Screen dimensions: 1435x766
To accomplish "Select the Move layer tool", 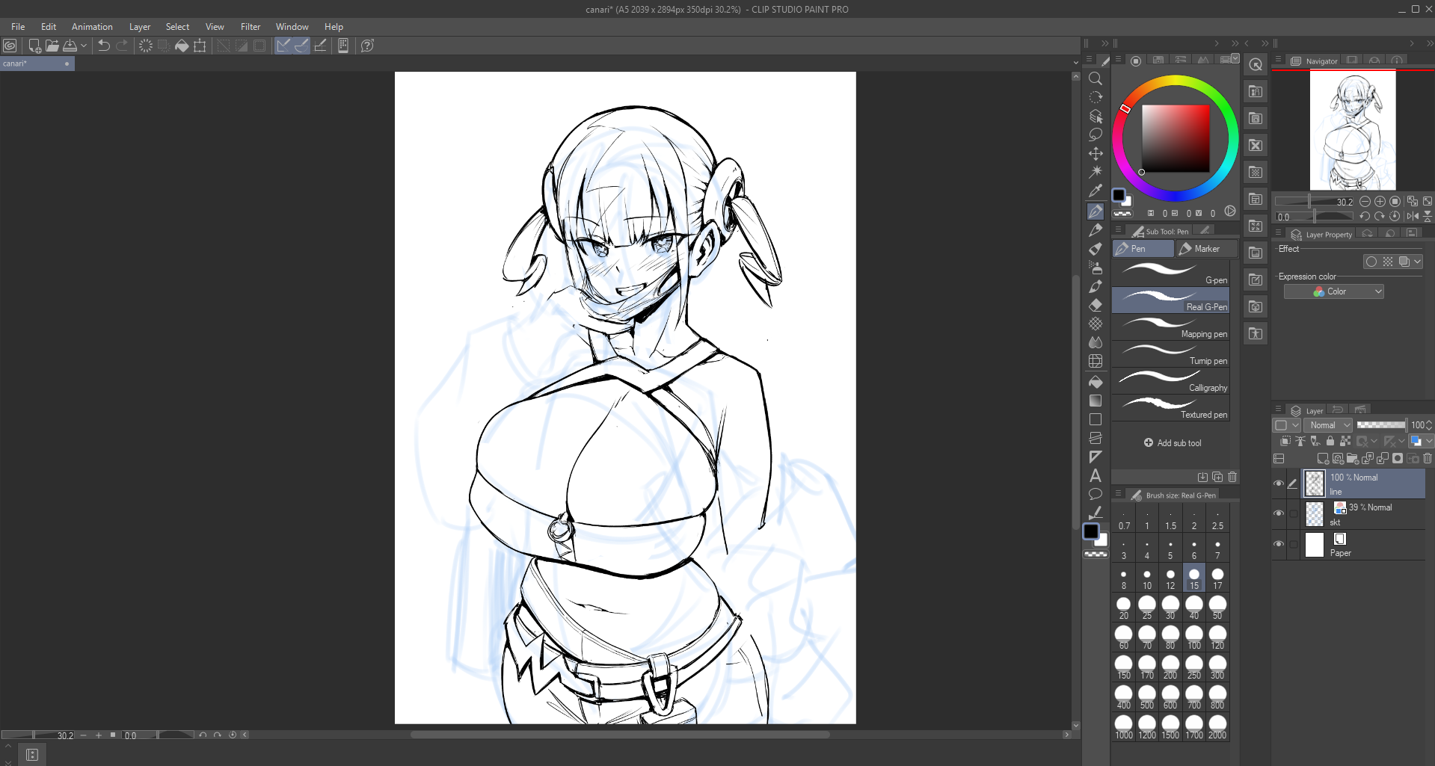I will (x=1096, y=153).
